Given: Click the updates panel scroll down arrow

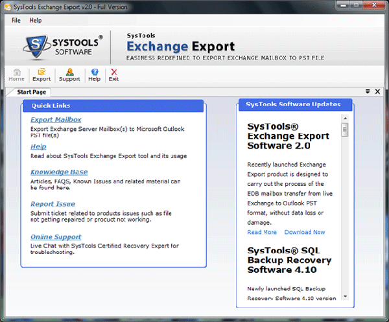Looking at the screenshot, I should [345, 296].
